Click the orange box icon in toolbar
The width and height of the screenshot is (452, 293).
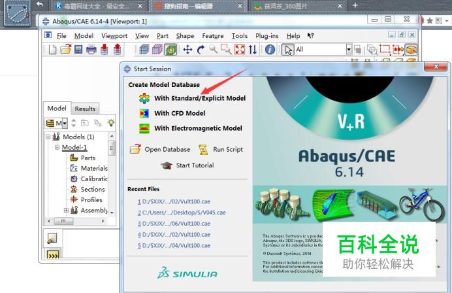411,50
